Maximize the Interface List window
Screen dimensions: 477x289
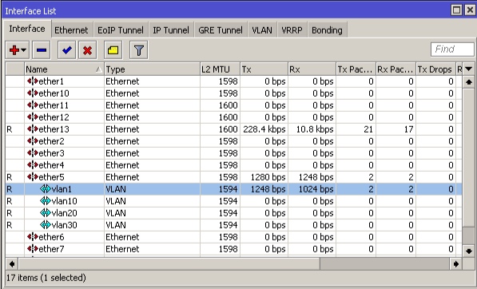tap(456, 10)
